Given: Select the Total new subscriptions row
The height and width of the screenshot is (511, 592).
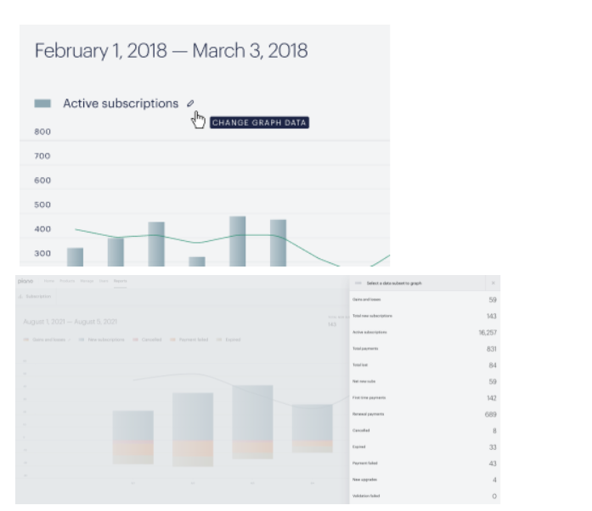Looking at the screenshot, I should 425,316.
